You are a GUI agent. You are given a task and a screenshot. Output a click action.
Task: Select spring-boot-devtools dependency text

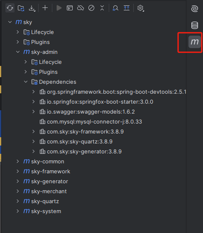point(116,92)
